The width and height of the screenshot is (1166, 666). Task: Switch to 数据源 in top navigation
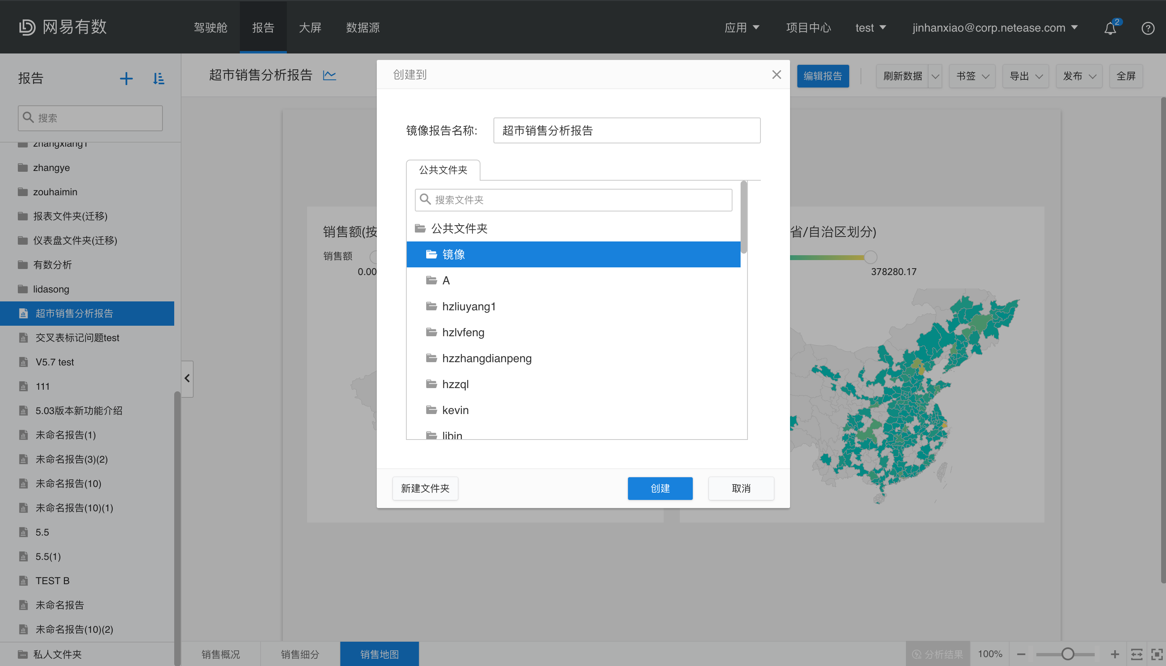click(363, 28)
